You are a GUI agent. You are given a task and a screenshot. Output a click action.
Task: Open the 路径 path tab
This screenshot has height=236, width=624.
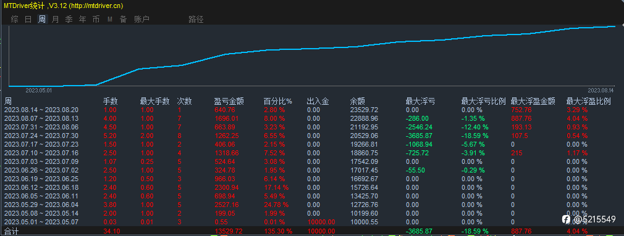coord(196,19)
